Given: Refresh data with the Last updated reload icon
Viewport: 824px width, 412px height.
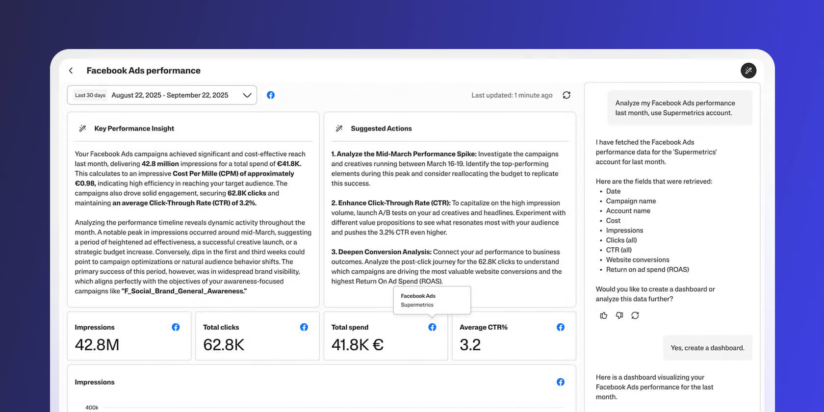Looking at the screenshot, I should 566,95.
